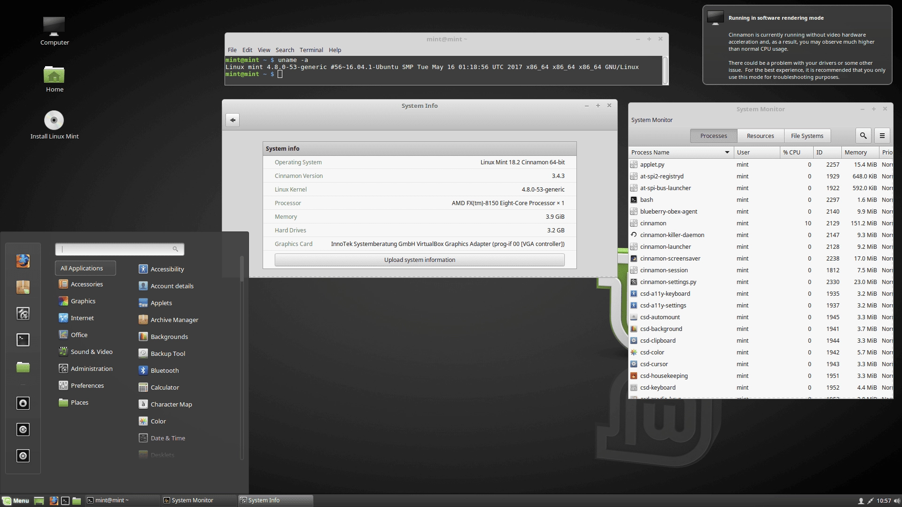Open Archive Manager in applications list
The width and height of the screenshot is (902, 507).
click(168, 320)
